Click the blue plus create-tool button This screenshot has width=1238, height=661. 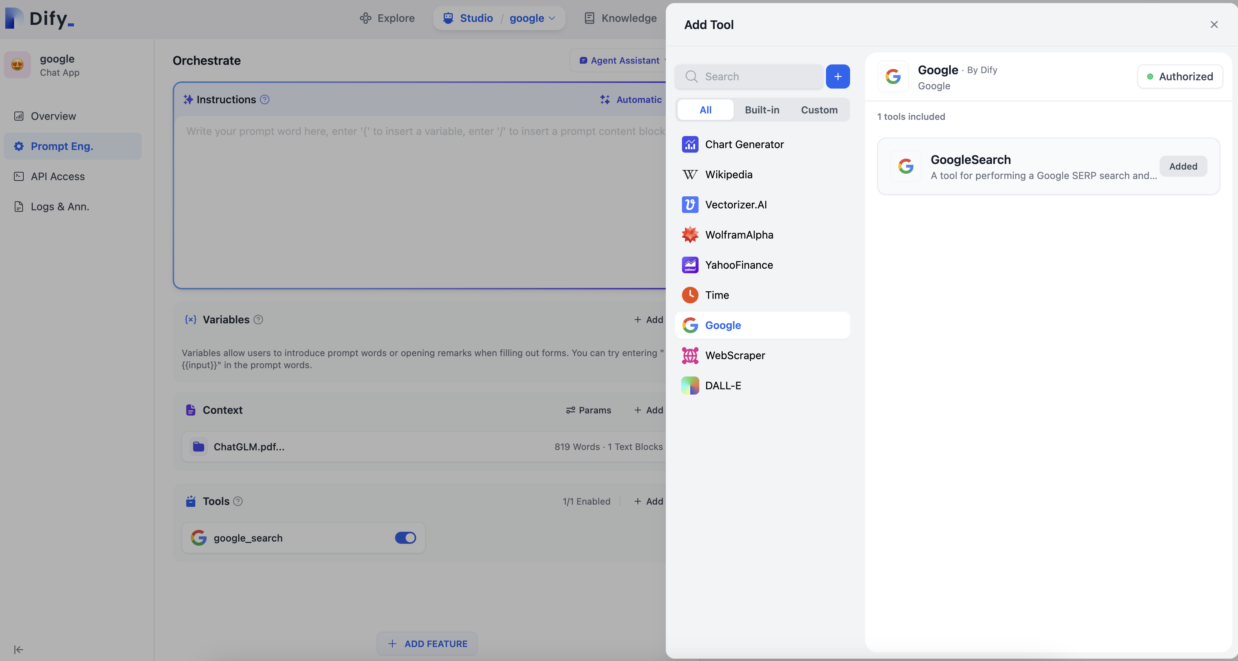click(x=837, y=77)
